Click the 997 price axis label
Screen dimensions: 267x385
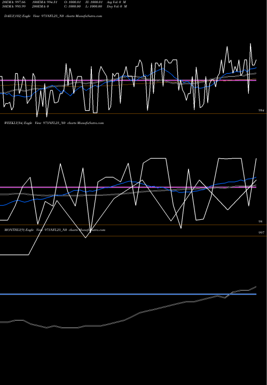pyautogui.click(x=261, y=233)
